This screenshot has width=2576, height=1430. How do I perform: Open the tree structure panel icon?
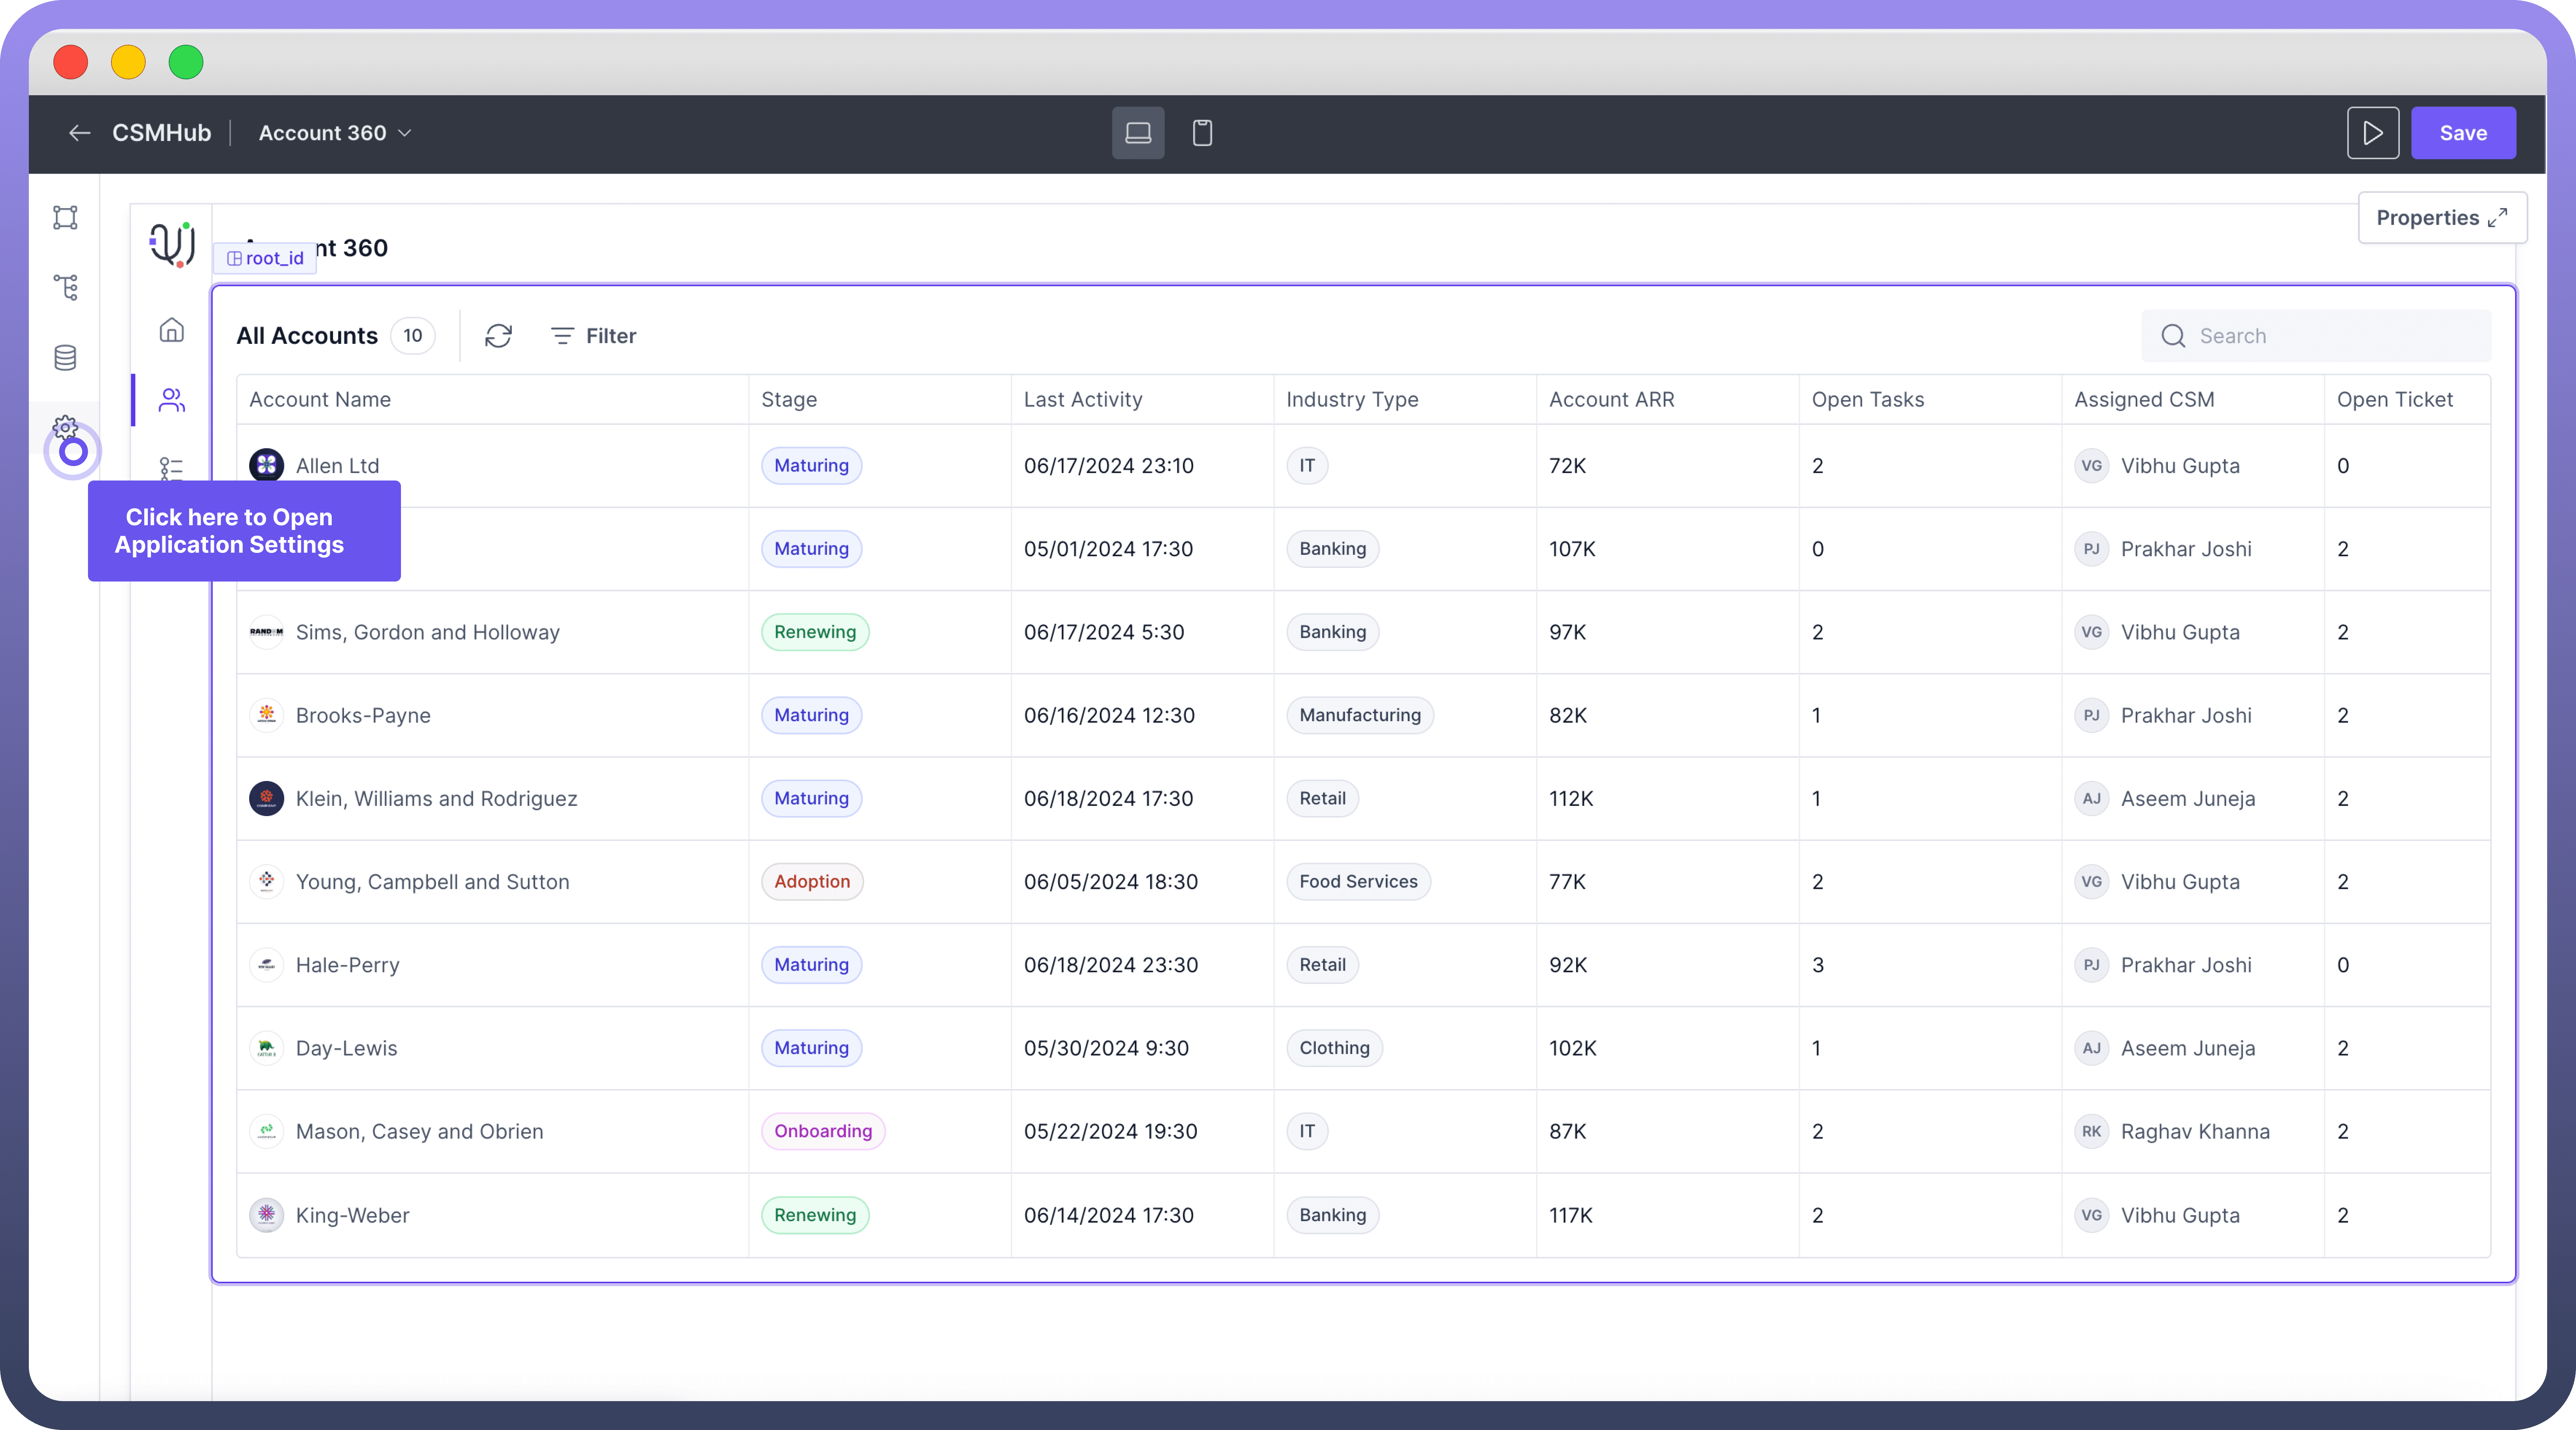pos(65,288)
